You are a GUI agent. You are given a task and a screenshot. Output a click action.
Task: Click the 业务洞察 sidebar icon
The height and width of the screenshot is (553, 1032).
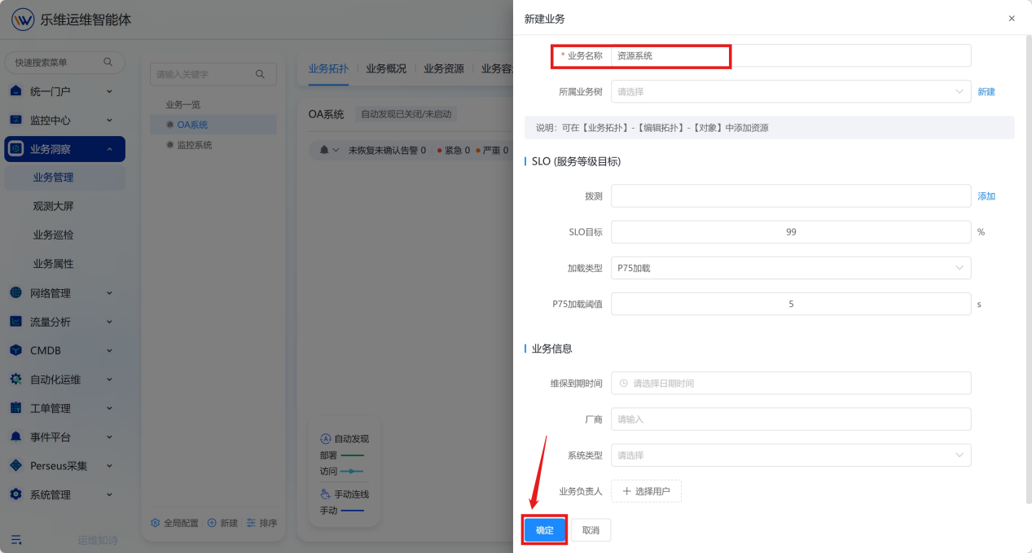coord(15,149)
